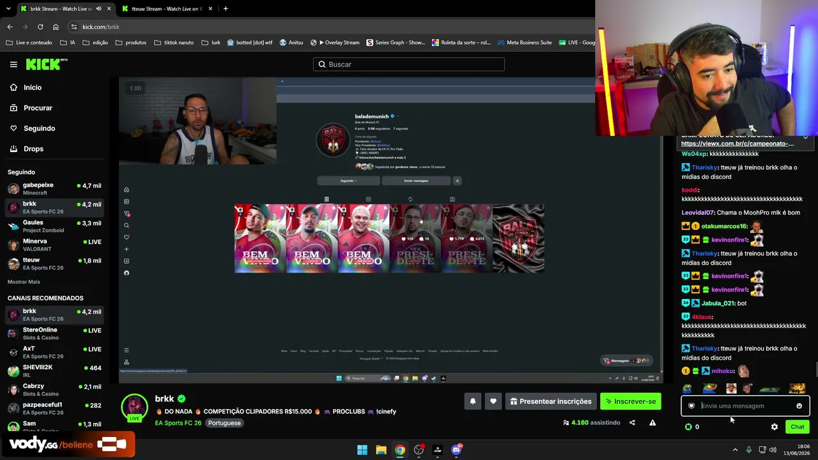818x460 pixels.
Task: Open the Kick points balance icon
Action: pos(688,427)
